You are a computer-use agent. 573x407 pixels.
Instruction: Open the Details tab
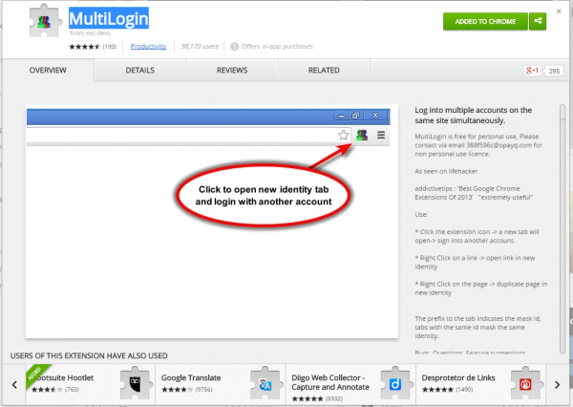click(140, 70)
